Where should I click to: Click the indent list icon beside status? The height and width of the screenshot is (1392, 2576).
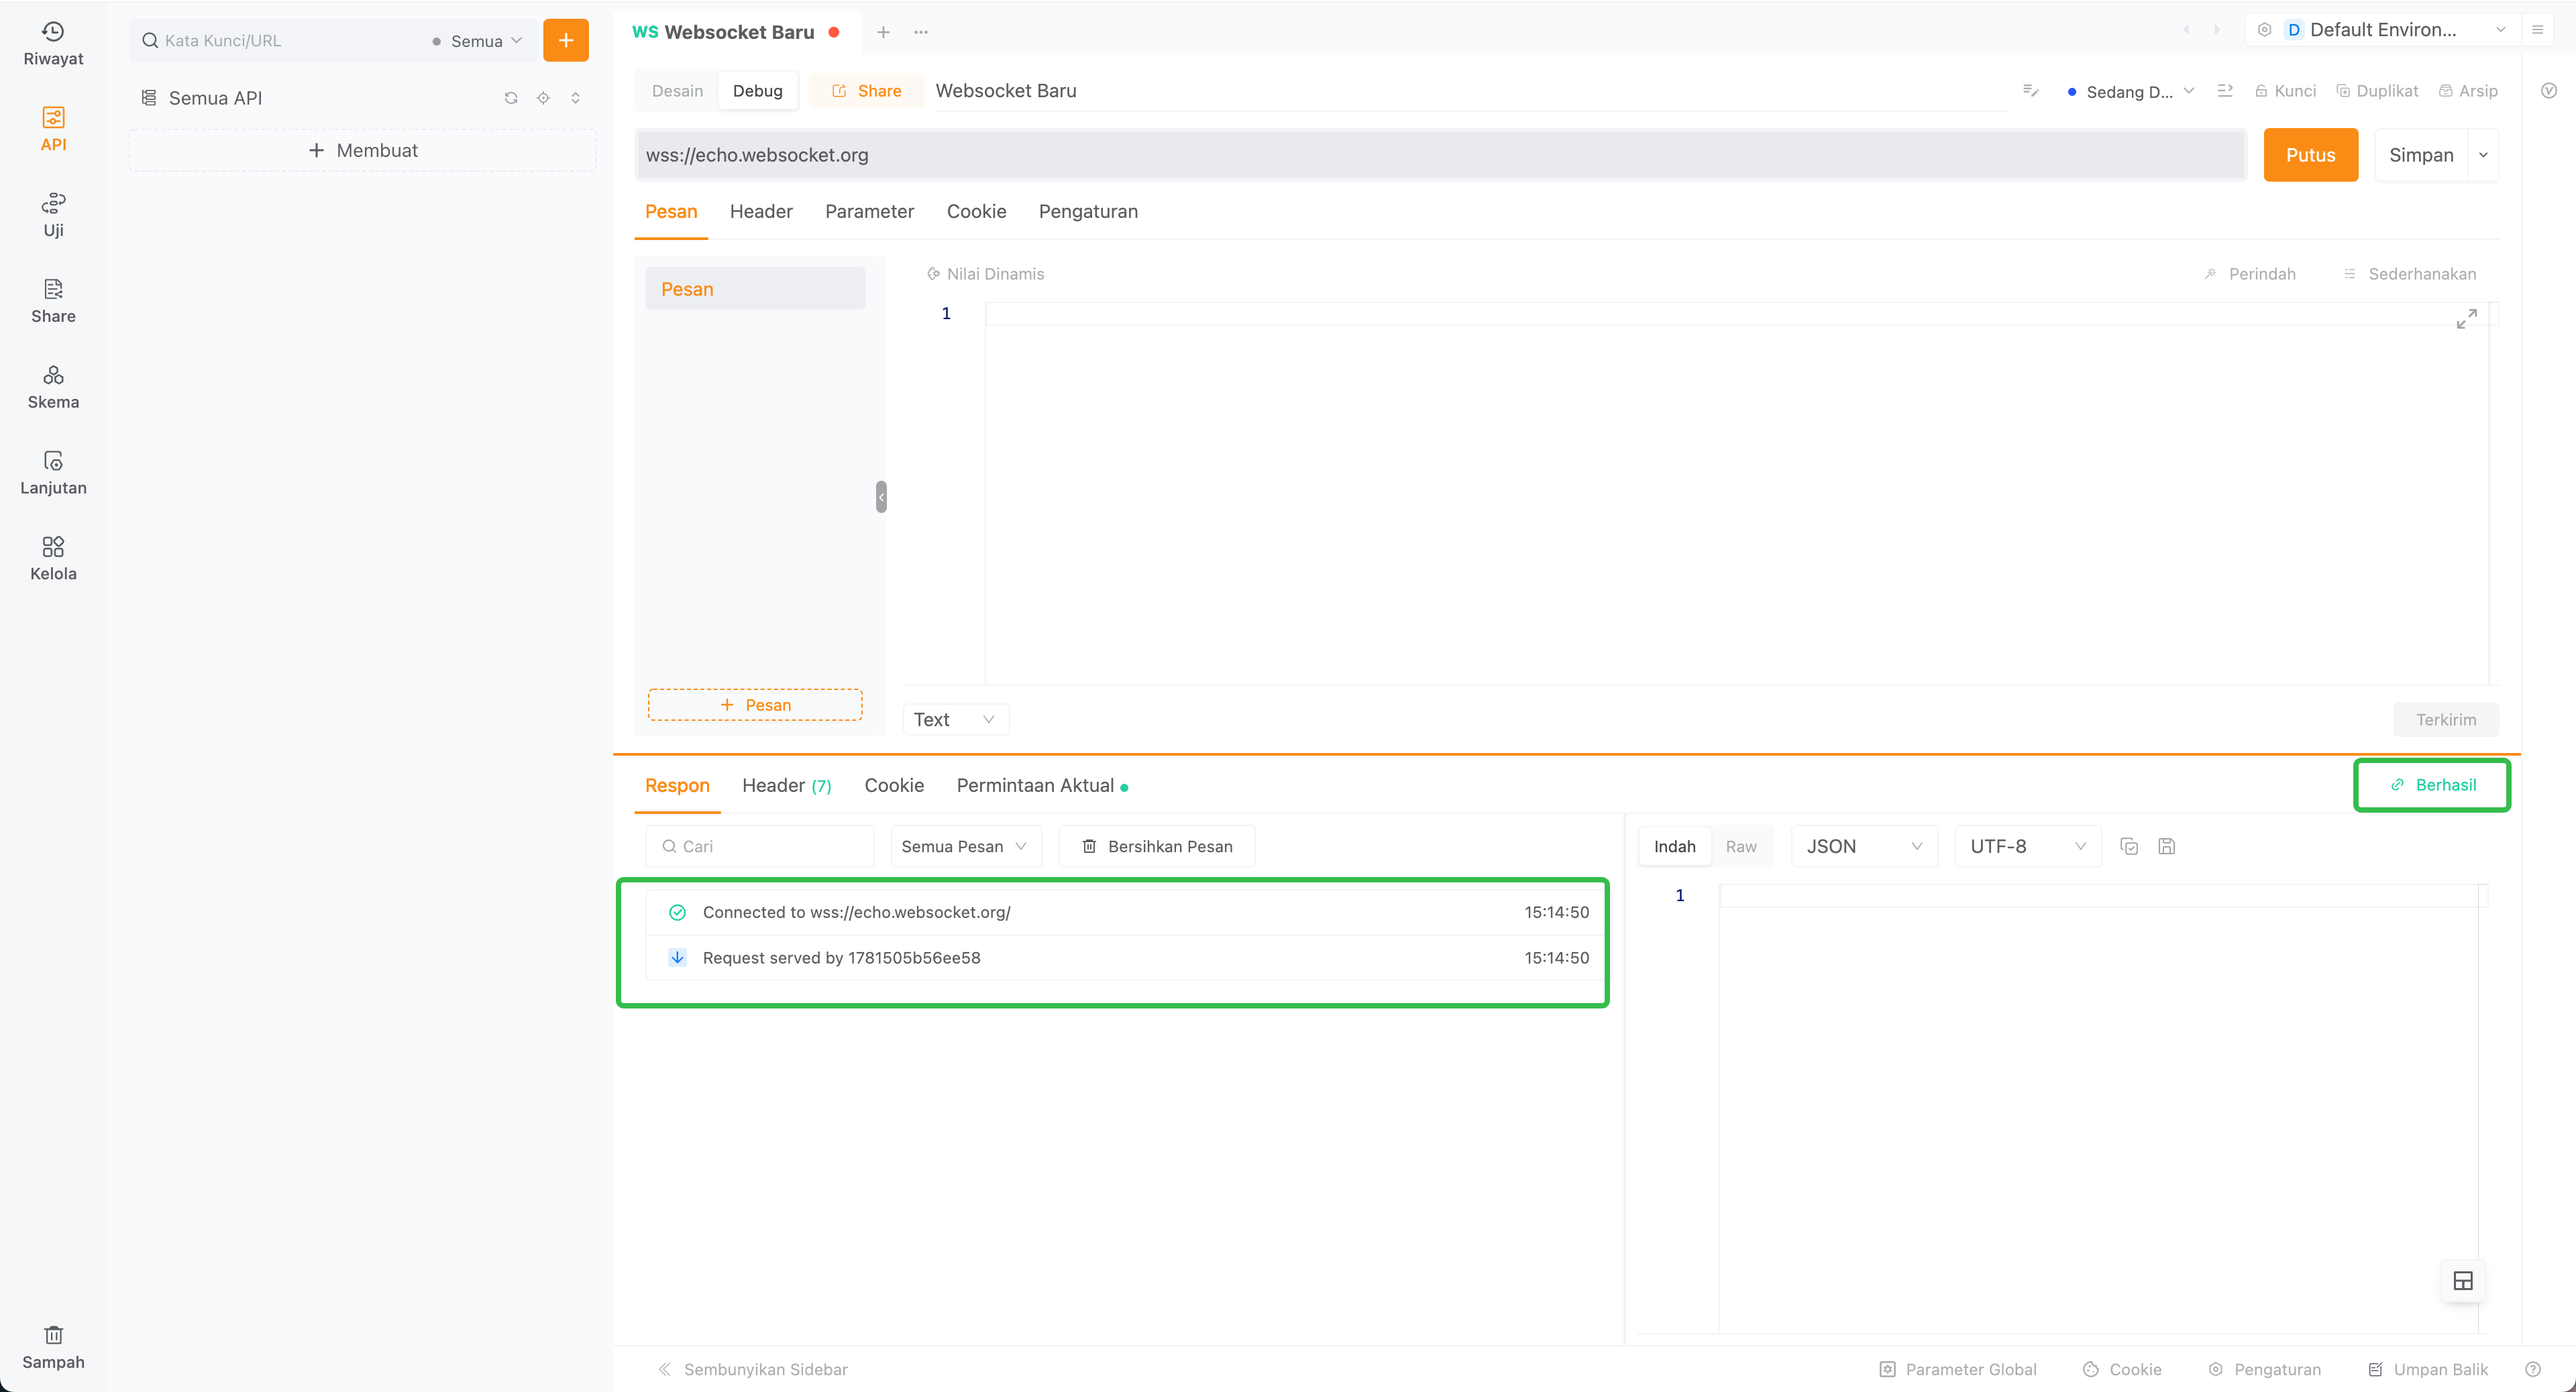[x=2225, y=91]
